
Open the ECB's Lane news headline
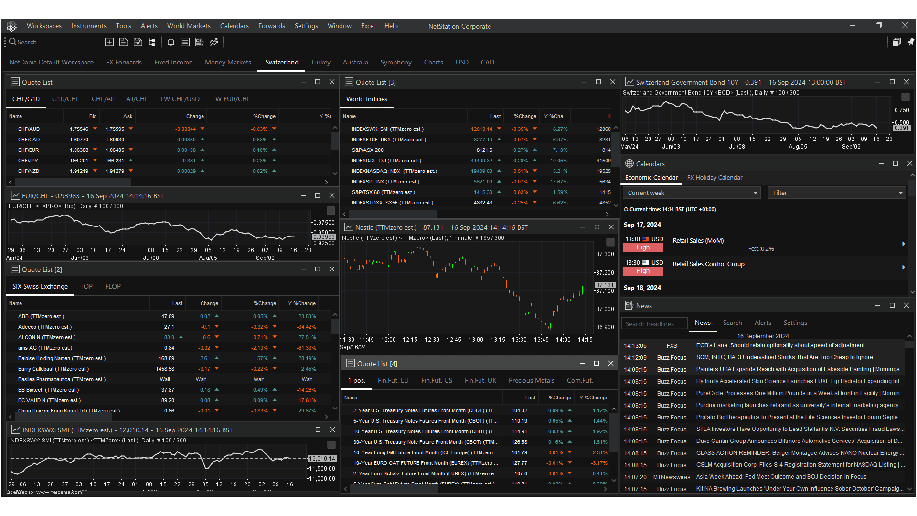pyautogui.click(x=780, y=345)
